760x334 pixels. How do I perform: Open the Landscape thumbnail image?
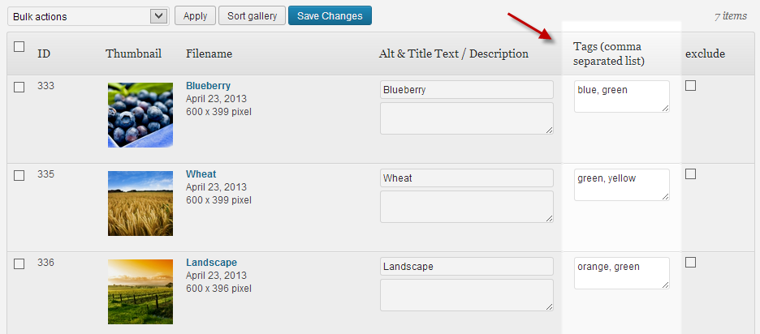pos(140,292)
